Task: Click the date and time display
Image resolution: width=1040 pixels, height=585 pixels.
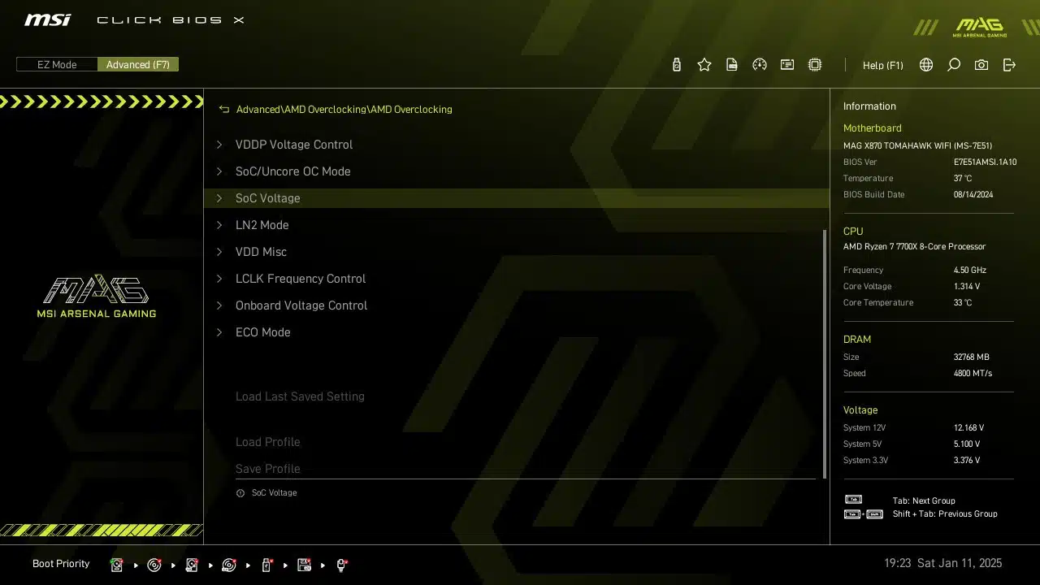Action: (x=943, y=563)
